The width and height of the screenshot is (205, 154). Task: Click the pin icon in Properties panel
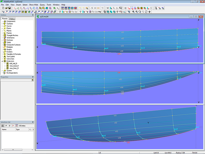tap(32, 80)
